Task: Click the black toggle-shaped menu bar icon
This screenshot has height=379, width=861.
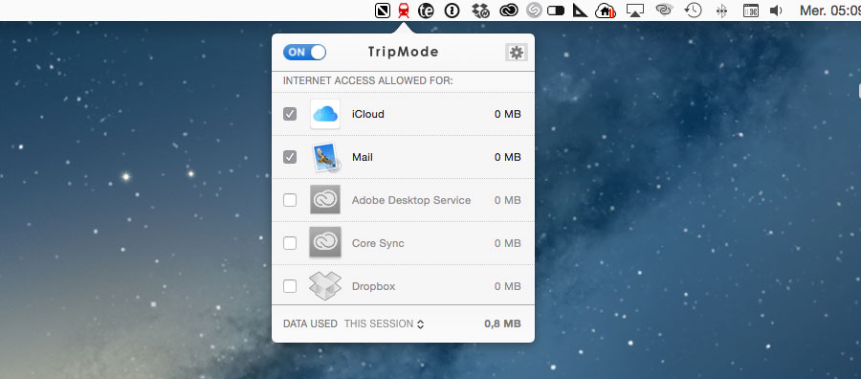Action: click(x=556, y=11)
